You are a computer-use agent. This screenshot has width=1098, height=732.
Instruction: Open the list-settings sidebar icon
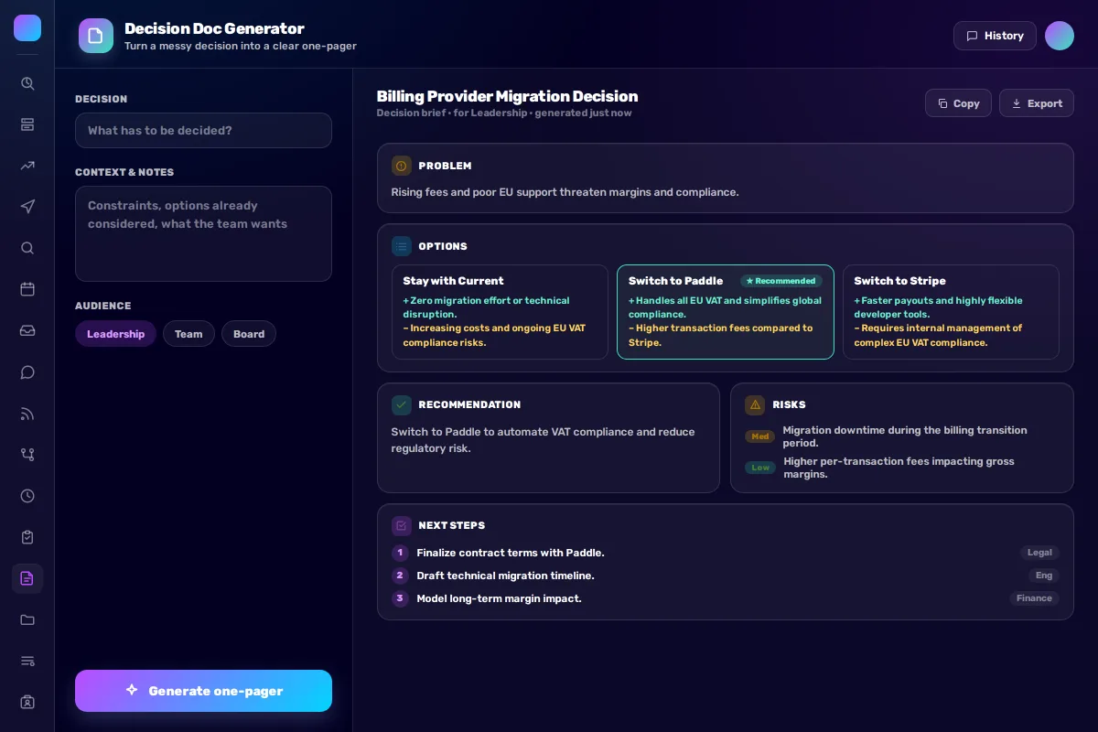pyautogui.click(x=27, y=661)
